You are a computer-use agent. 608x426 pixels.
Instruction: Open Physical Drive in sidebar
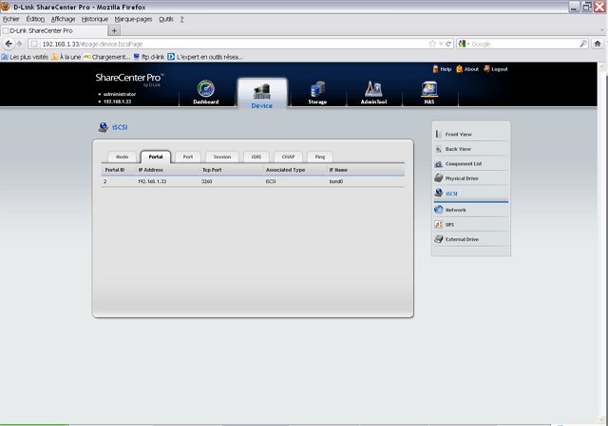pyautogui.click(x=471, y=178)
